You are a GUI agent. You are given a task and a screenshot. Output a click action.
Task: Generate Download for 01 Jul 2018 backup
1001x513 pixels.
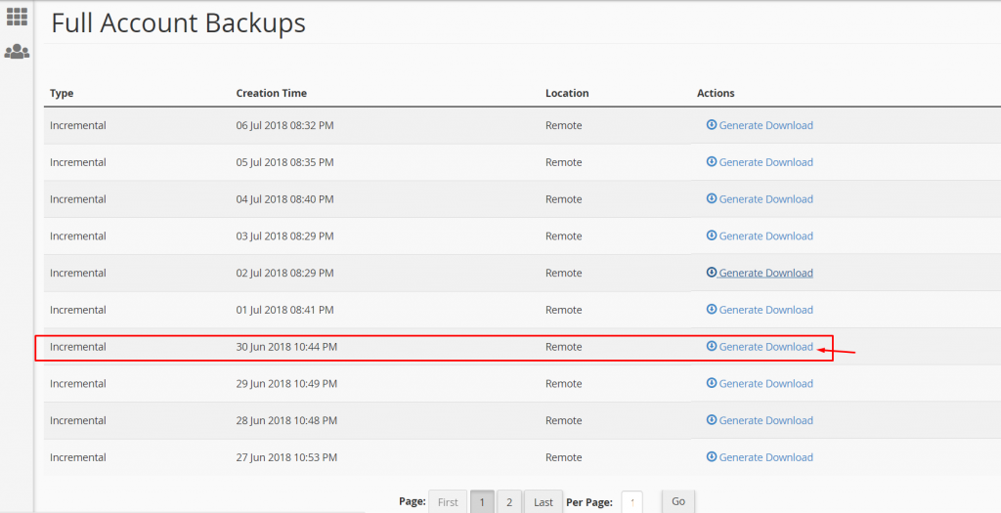[765, 310]
